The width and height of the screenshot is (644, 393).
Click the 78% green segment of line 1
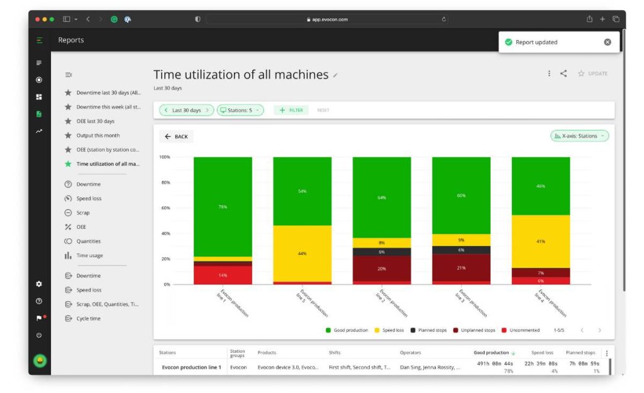pyautogui.click(x=223, y=207)
